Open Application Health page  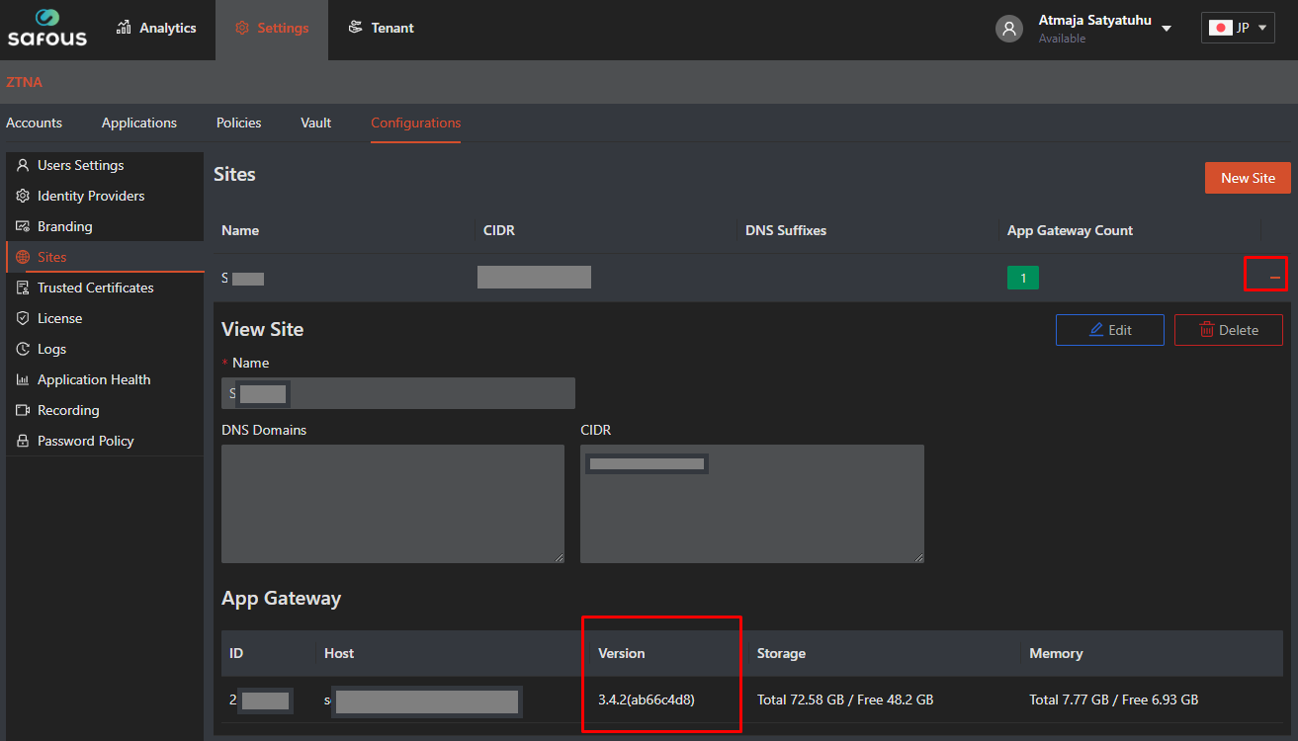click(x=94, y=379)
